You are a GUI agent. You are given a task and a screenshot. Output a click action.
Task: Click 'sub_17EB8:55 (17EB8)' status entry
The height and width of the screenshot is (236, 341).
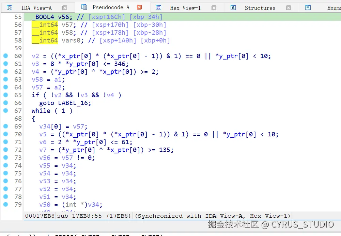click(x=94, y=216)
